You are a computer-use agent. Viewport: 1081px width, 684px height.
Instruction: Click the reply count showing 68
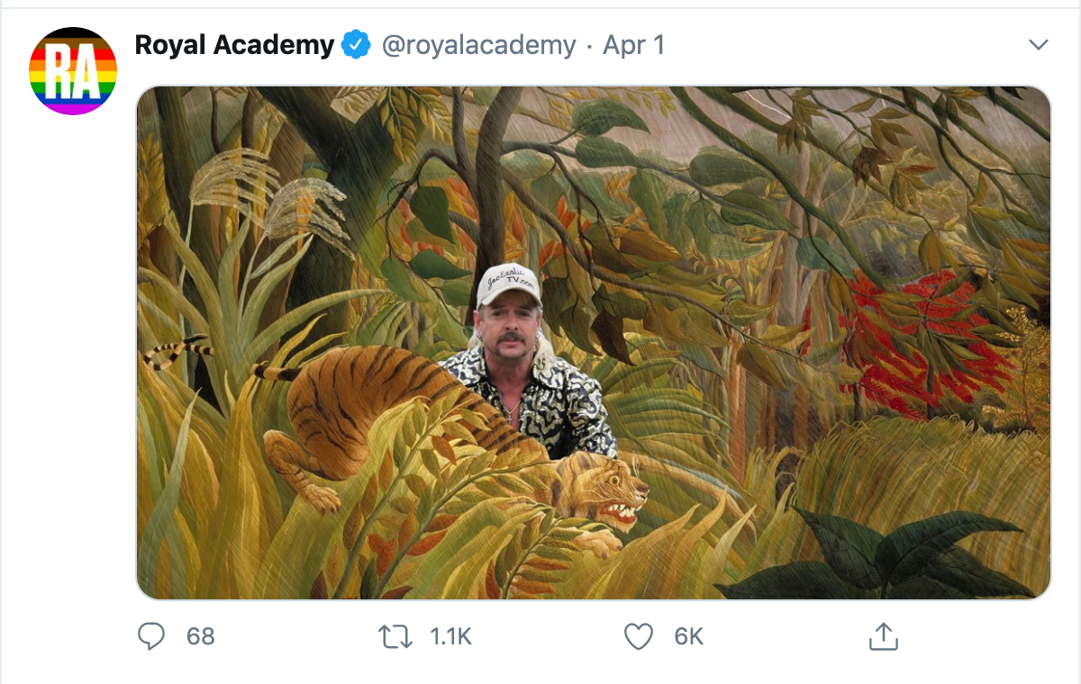pyautogui.click(x=201, y=636)
